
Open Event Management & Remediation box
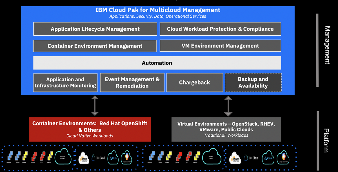pyautogui.click(x=132, y=82)
